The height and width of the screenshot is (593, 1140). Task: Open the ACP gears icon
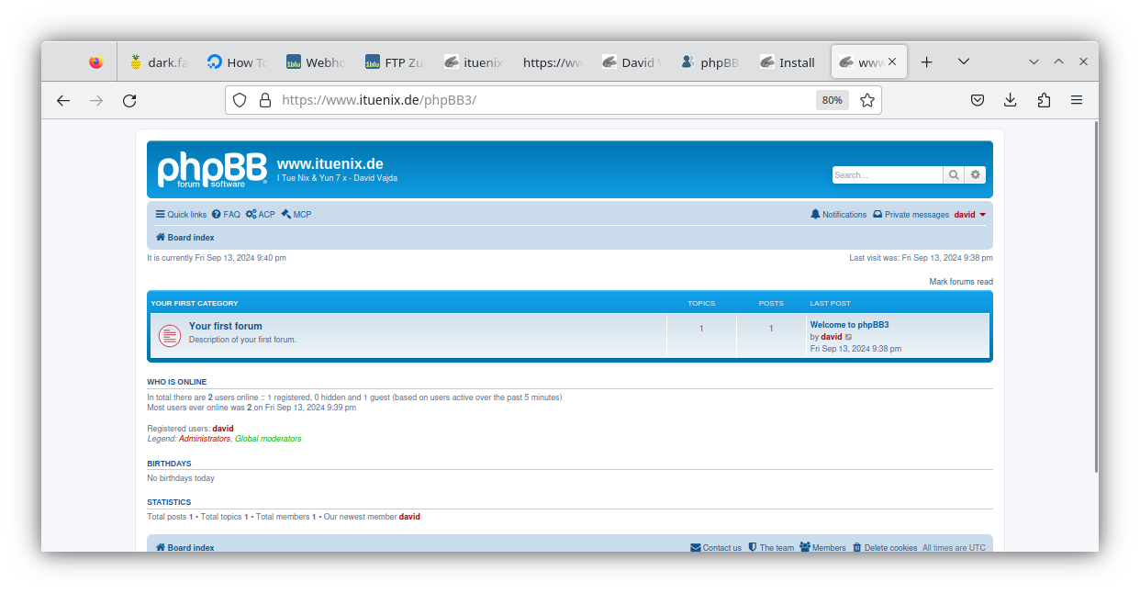click(249, 214)
